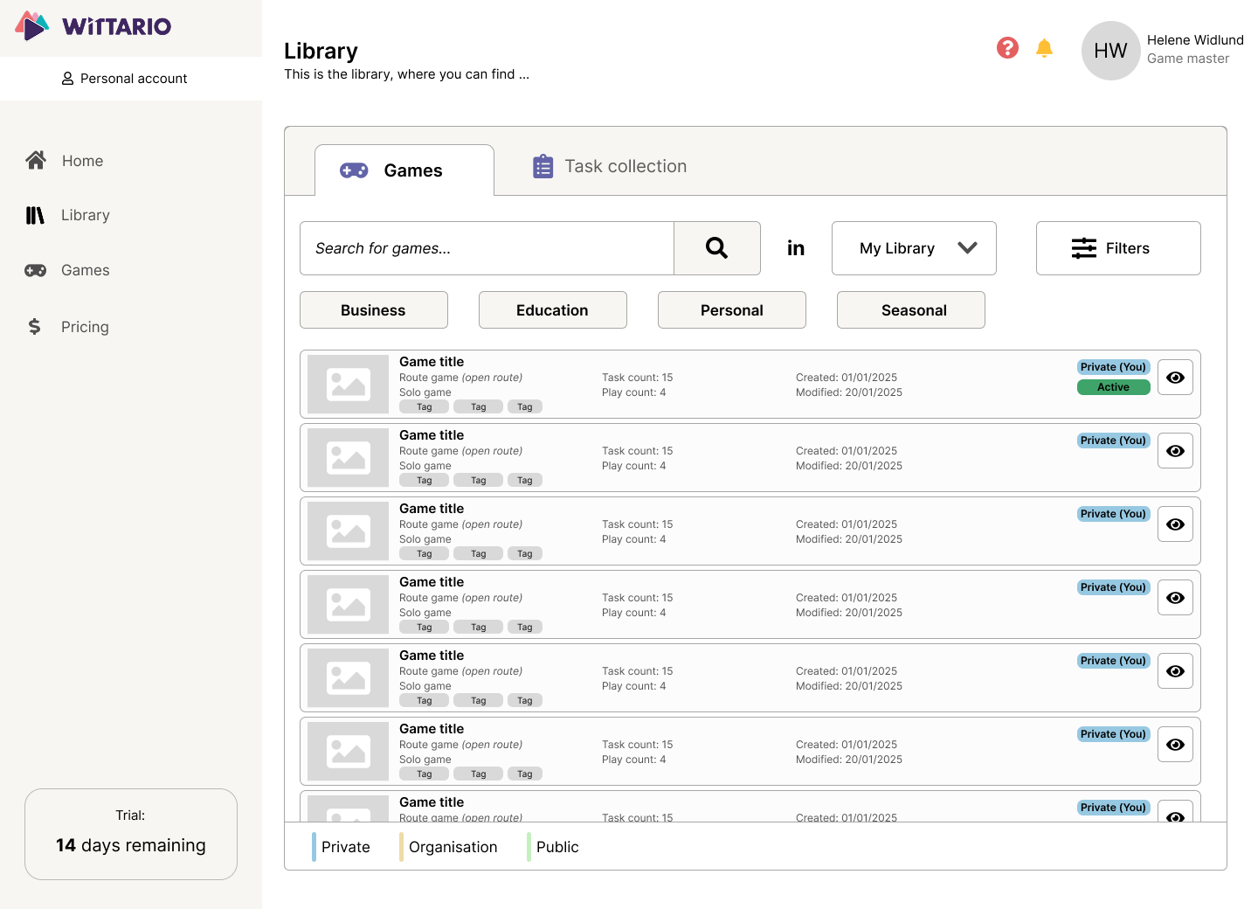Open the help question mark icon
The width and height of the screenshot is (1258, 909).
click(x=1007, y=48)
